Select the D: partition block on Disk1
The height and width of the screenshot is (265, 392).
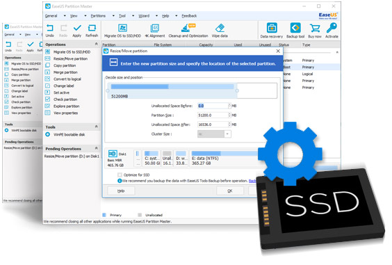[181, 158]
